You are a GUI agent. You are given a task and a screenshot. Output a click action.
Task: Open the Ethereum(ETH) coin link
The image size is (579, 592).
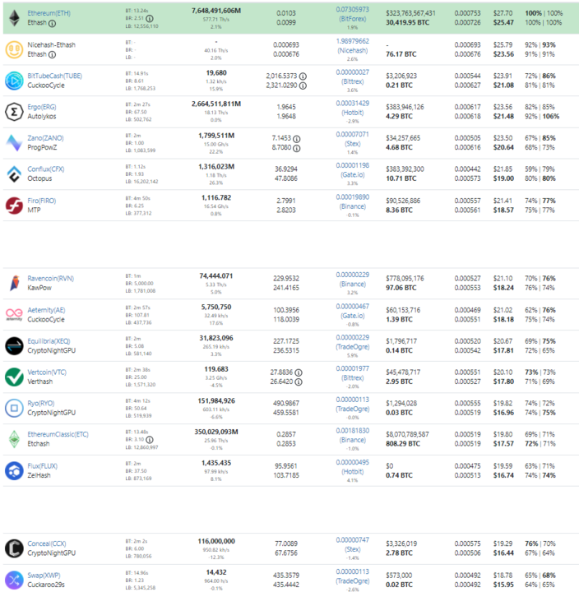[49, 13]
